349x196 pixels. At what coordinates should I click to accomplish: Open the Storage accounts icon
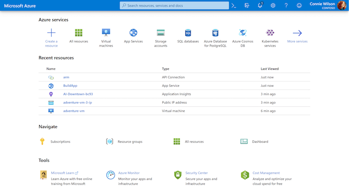[161, 33]
